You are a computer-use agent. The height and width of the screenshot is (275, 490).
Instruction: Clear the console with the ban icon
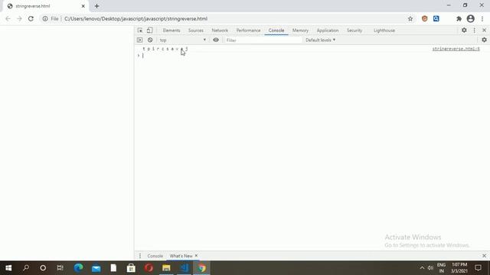150,40
